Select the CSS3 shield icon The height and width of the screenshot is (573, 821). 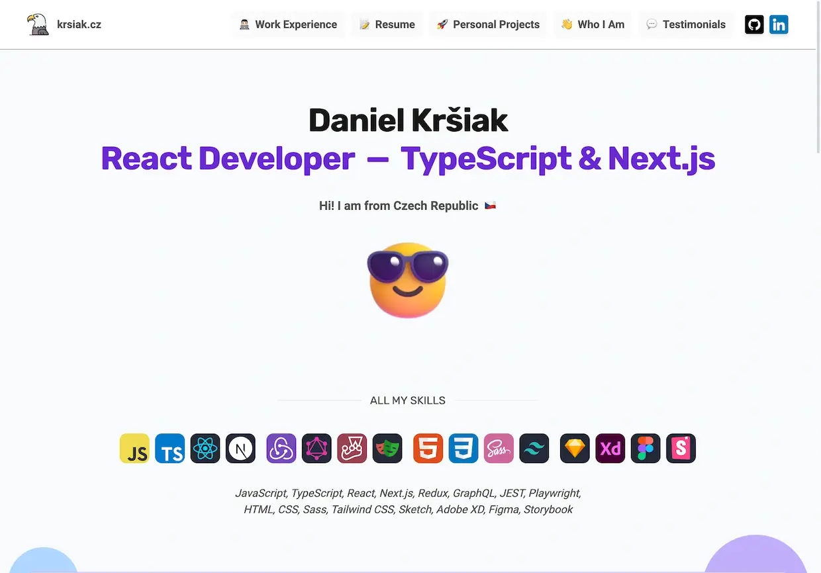pyautogui.click(x=463, y=449)
